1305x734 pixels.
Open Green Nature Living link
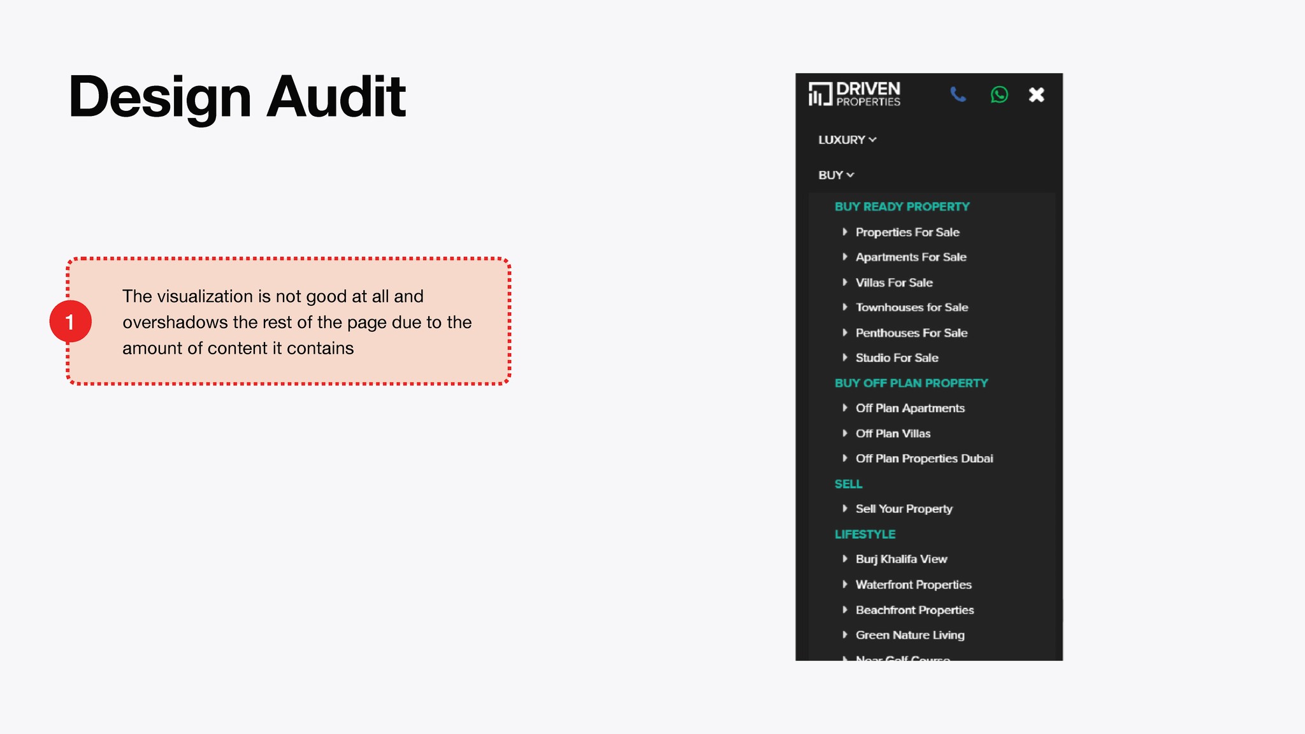pos(909,635)
